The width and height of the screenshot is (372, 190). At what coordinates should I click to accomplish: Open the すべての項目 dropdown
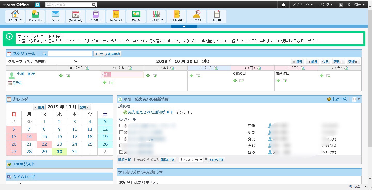click(191, 160)
